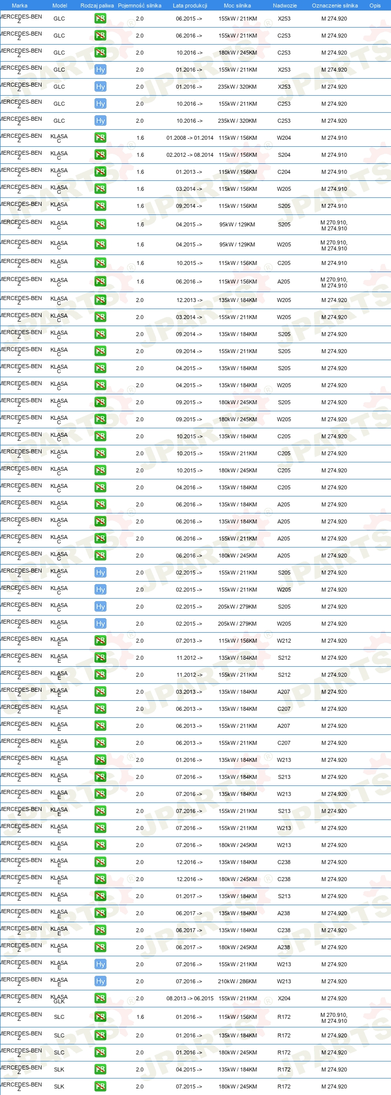Click petrol icon in SLK 04.2015 135kW row

100,1070
